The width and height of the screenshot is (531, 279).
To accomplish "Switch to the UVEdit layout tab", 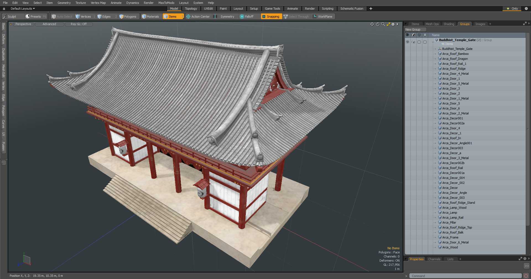I will coord(208,9).
